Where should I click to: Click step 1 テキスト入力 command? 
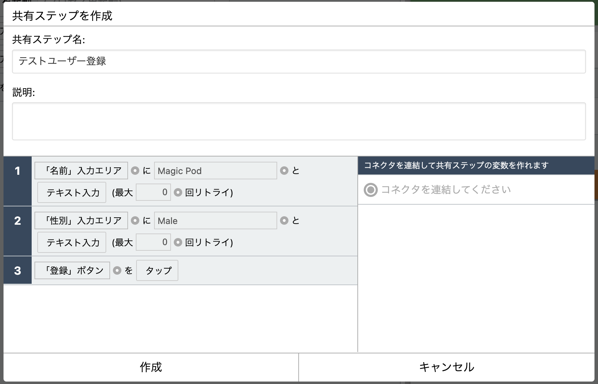[x=72, y=192]
